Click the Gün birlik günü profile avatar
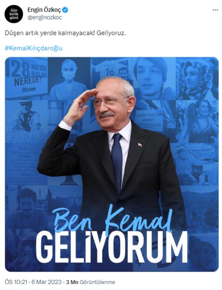 pyautogui.click(x=14, y=14)
